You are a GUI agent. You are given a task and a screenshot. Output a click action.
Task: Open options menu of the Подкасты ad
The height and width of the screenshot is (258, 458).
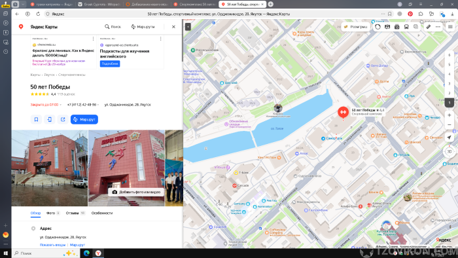[x=161, y=39]
